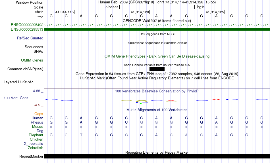Click the Sequences track label
Screen dimensions: 270x163
[x=34, y=47]
